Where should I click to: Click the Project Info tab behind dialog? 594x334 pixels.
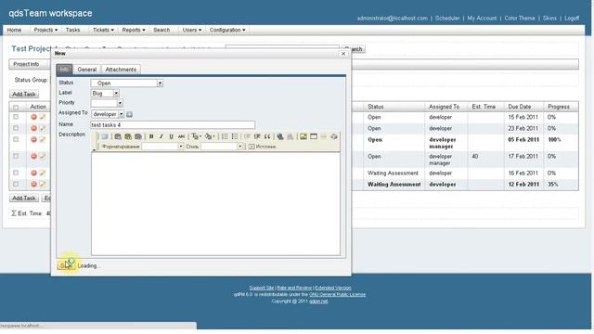click(x=26, y=64)
